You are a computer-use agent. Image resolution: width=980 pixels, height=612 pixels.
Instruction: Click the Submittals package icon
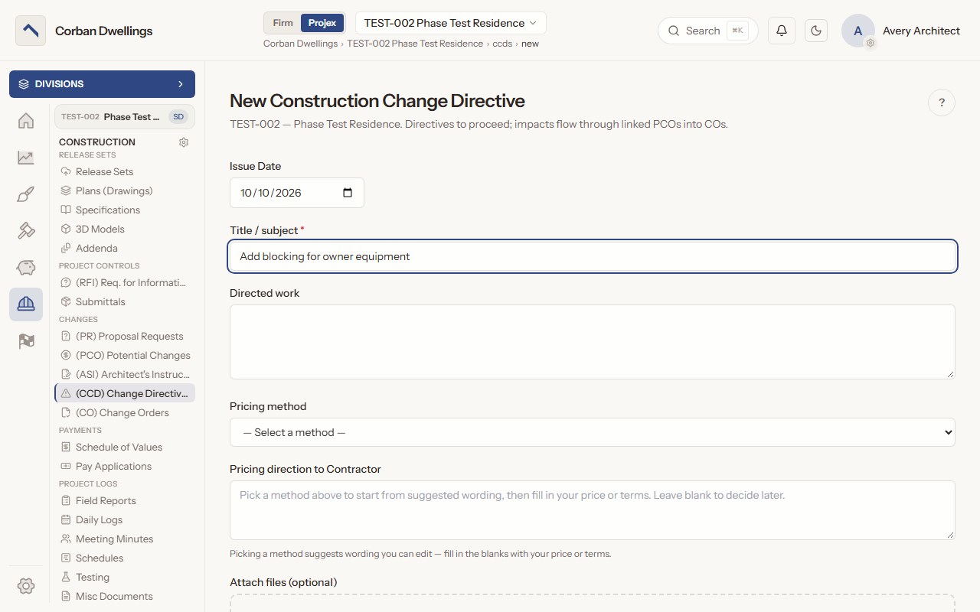pyautogui.click(x=66, y=302)
